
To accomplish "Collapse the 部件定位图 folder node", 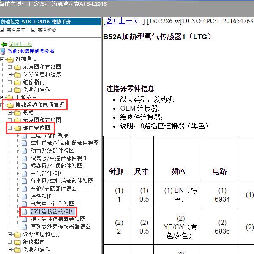I will point(10,128).
